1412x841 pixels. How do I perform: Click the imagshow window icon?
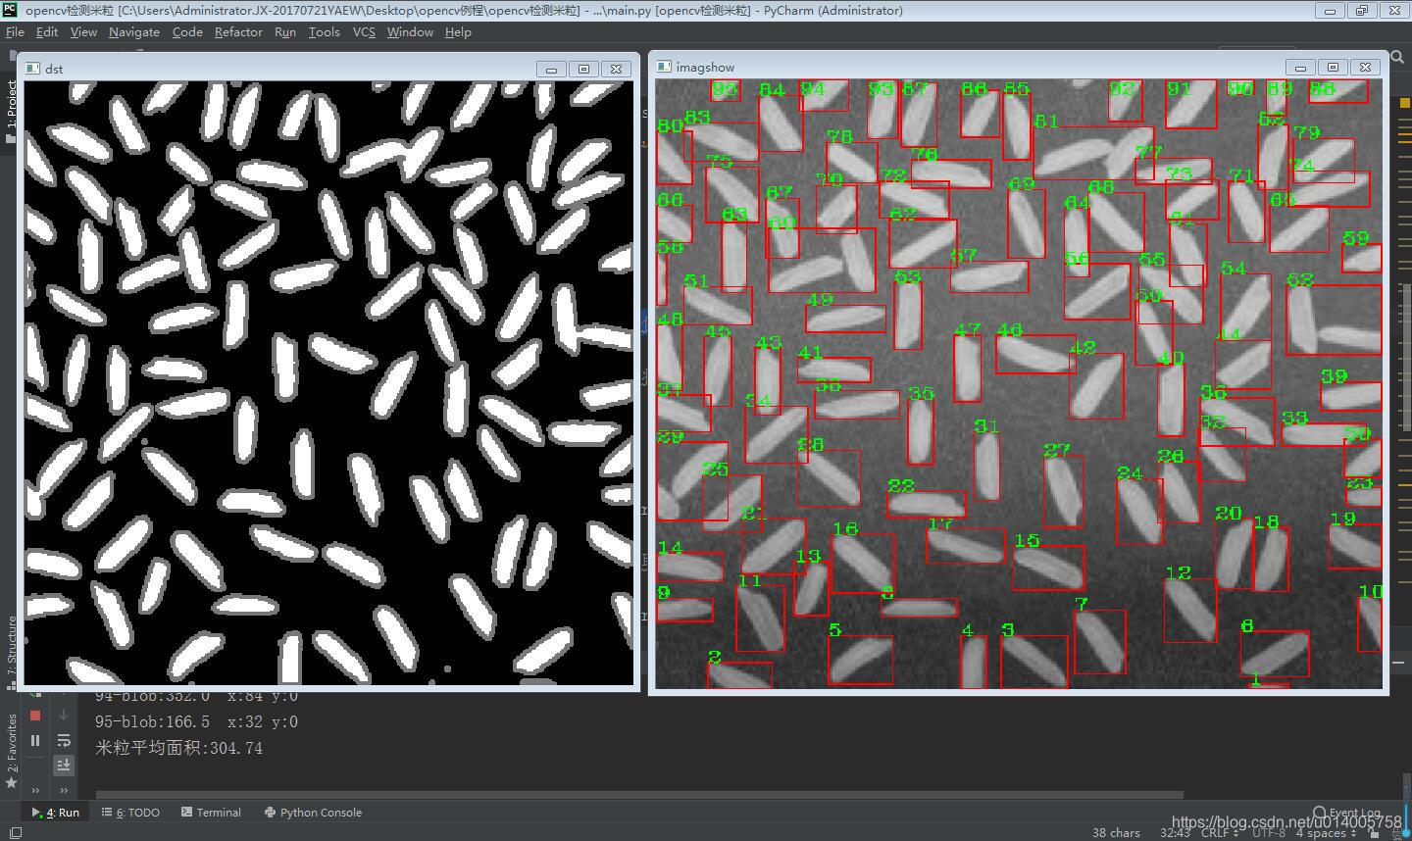[664, 67]
